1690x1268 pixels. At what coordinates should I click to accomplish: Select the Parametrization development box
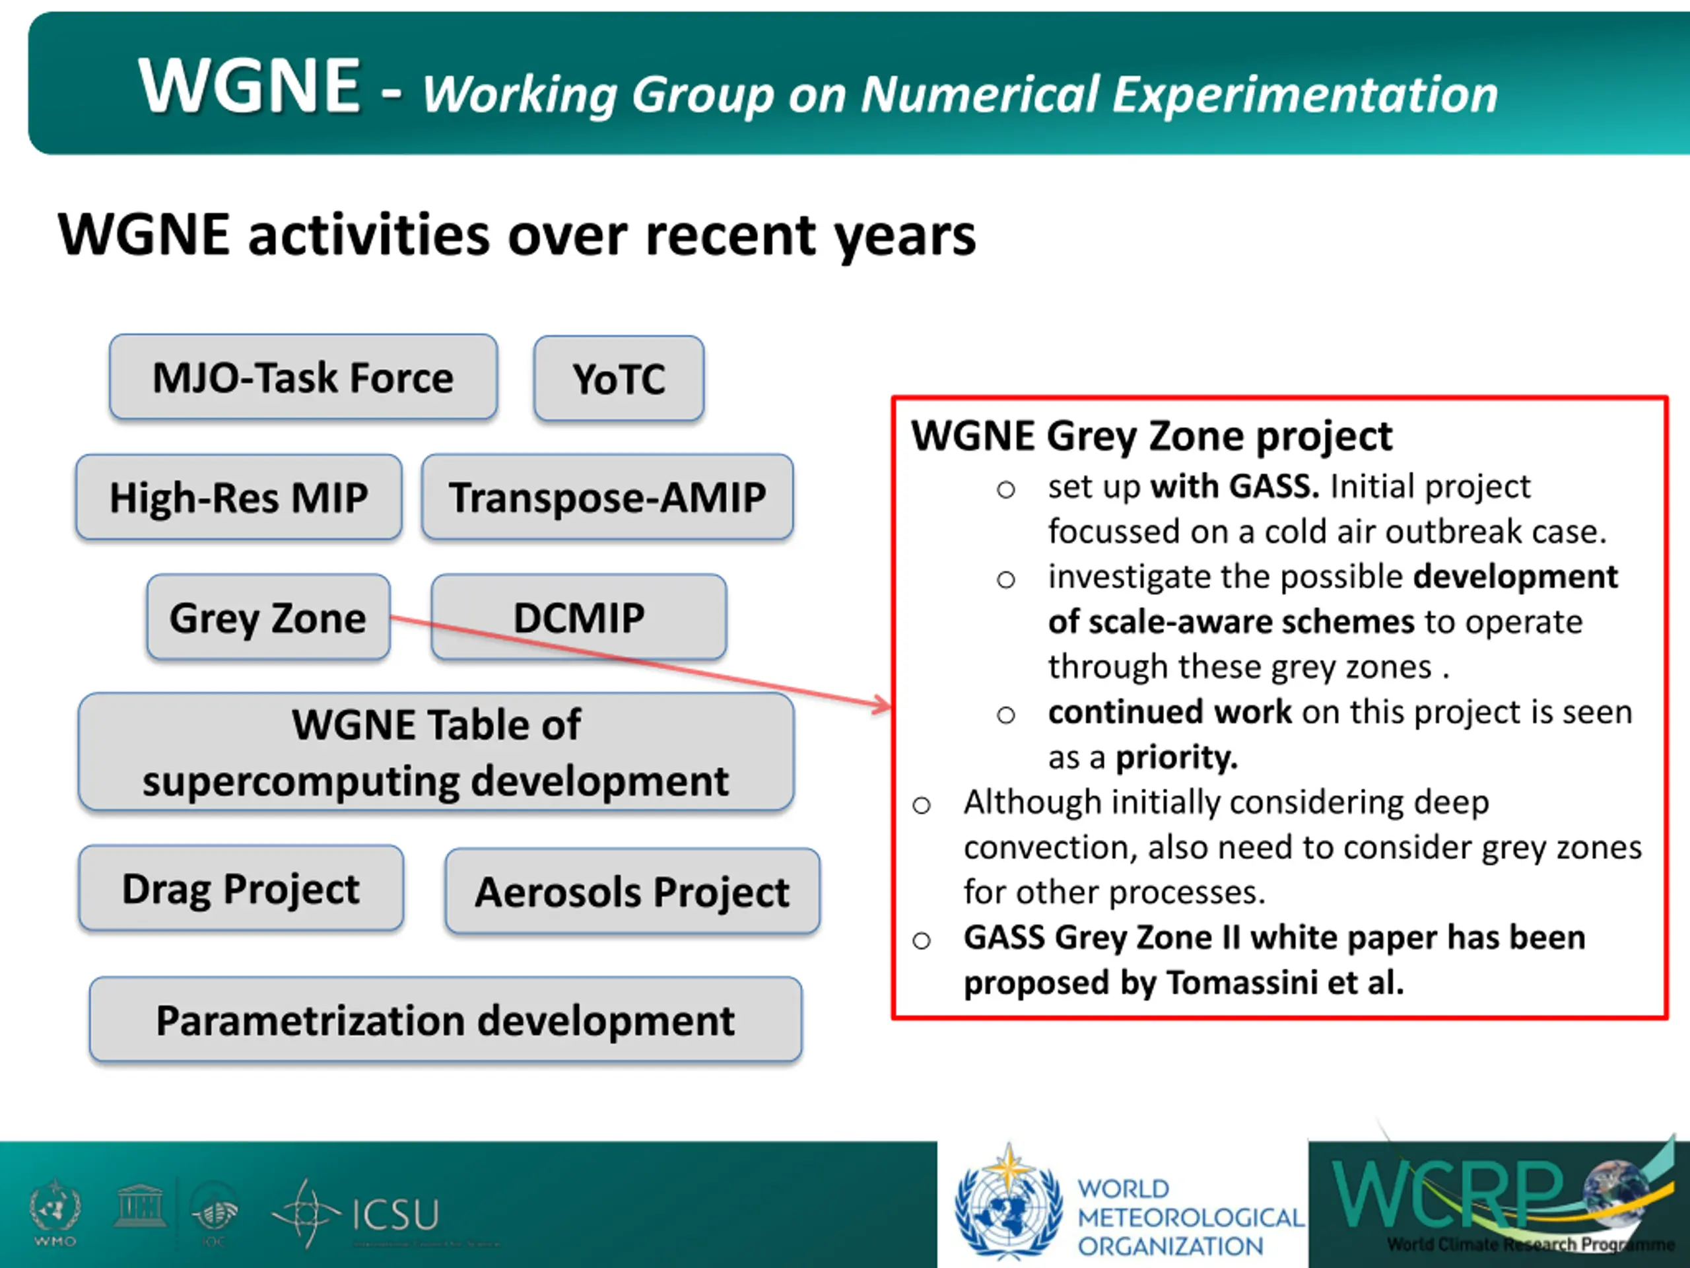(446, 1020)
